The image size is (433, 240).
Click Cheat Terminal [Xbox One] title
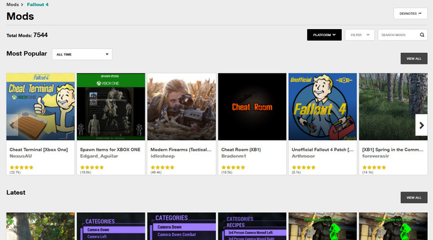(39, 150)
